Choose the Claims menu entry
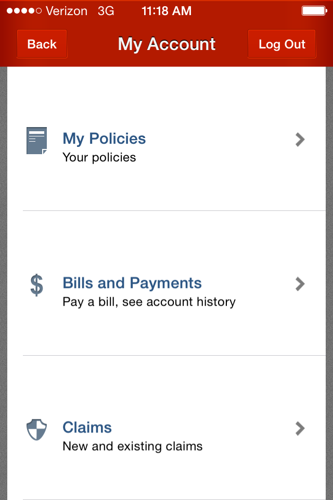The width and height of the screenshot is (333, 500). point(174,428)
